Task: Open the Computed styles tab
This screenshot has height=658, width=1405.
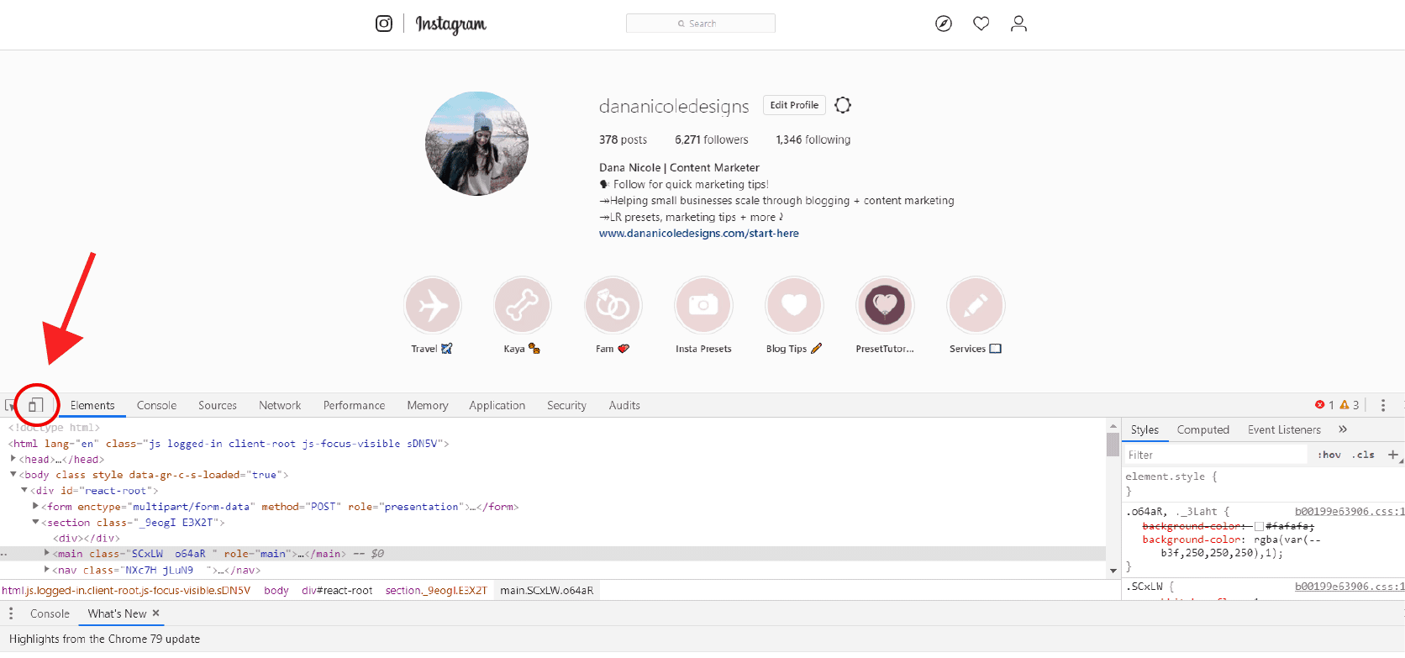Action: [x=1202, y=429]
